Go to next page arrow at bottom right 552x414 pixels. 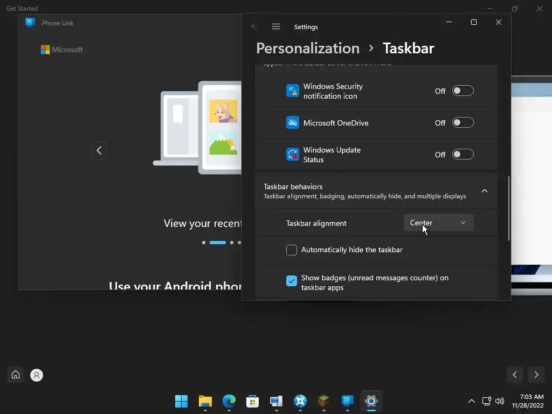[x=536, y=375]
